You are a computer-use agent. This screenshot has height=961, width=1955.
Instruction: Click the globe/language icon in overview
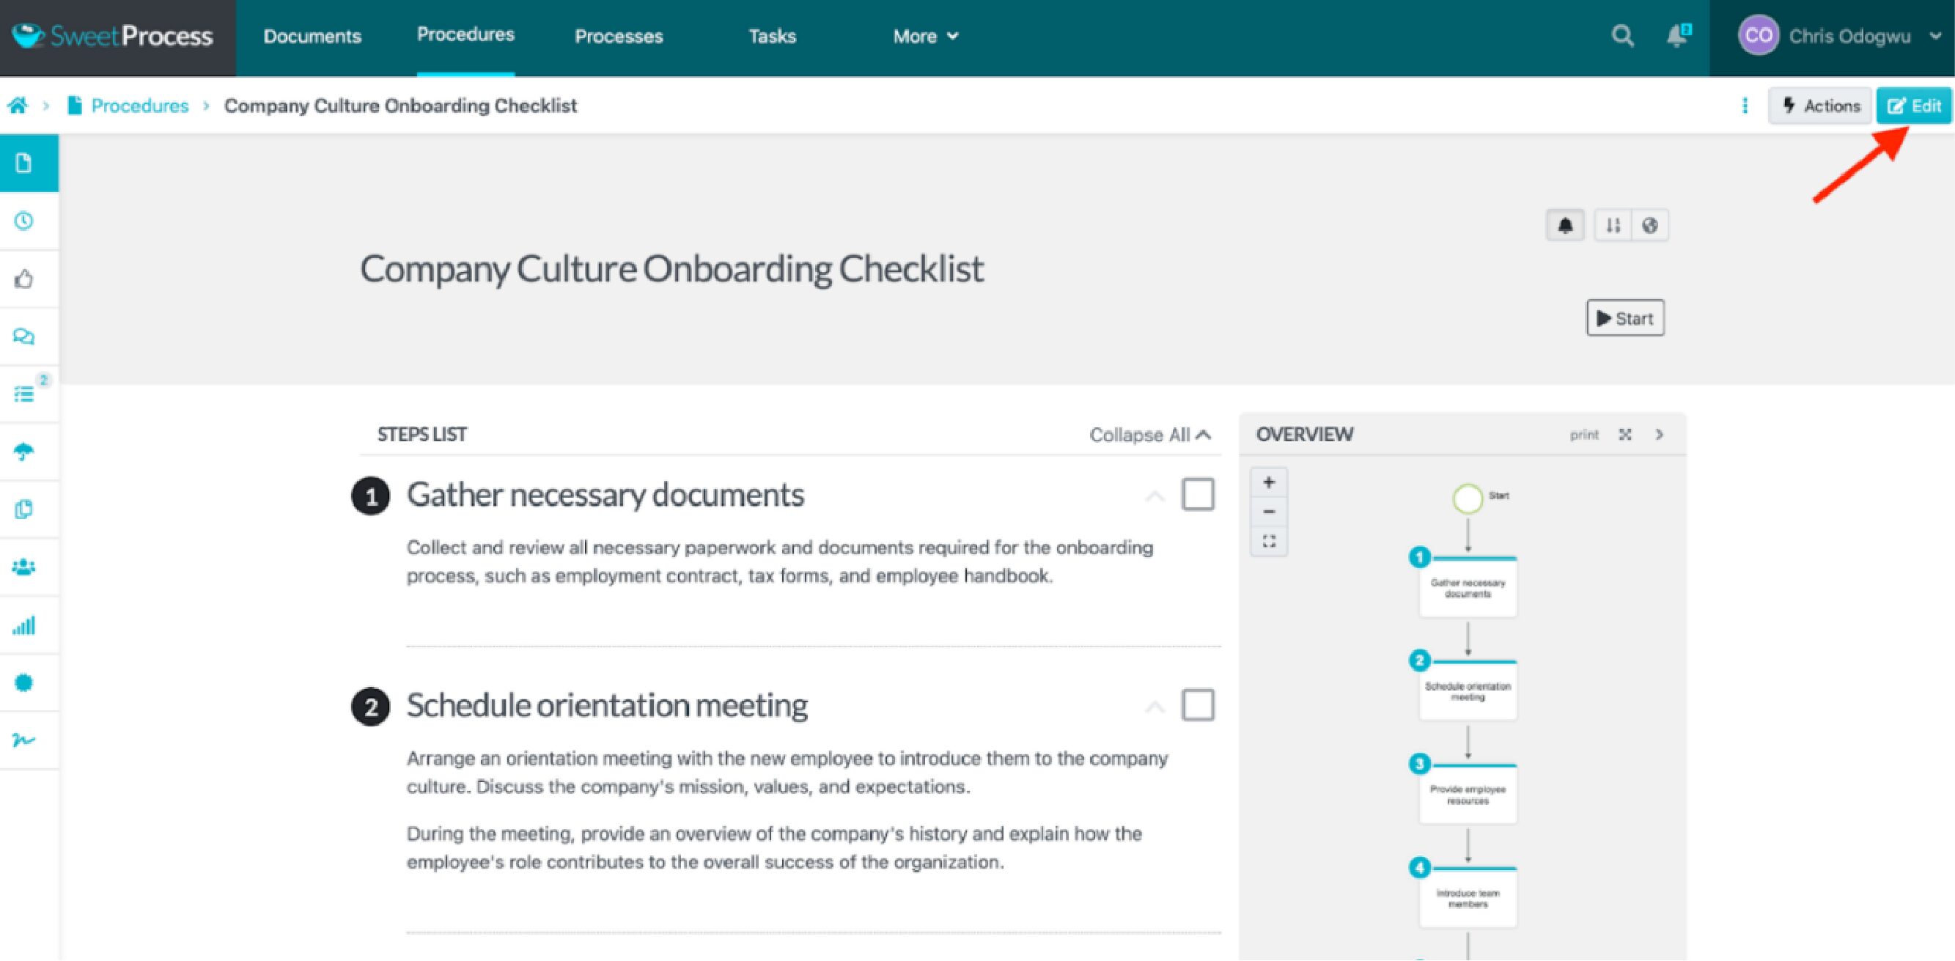1647,226
